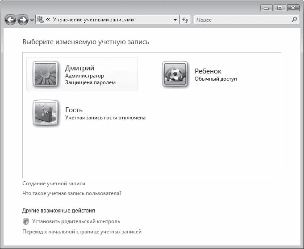The width and height of the screenshot is (304, 249).
Task: Click the magnifying glass search icon
Action: (x=294, y=20)
